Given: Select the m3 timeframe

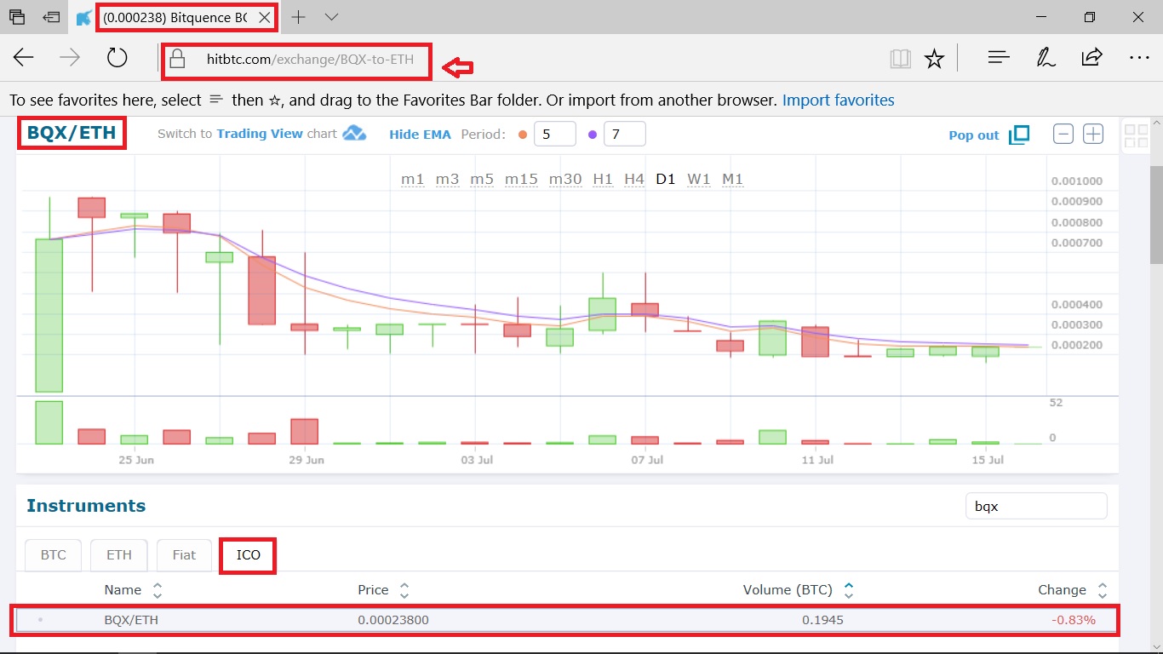Looking at the screenshot, I should click(448, 179).
